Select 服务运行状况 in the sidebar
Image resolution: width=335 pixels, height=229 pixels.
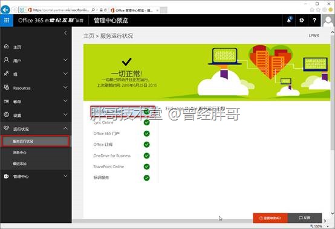click(x=35, y=141)
